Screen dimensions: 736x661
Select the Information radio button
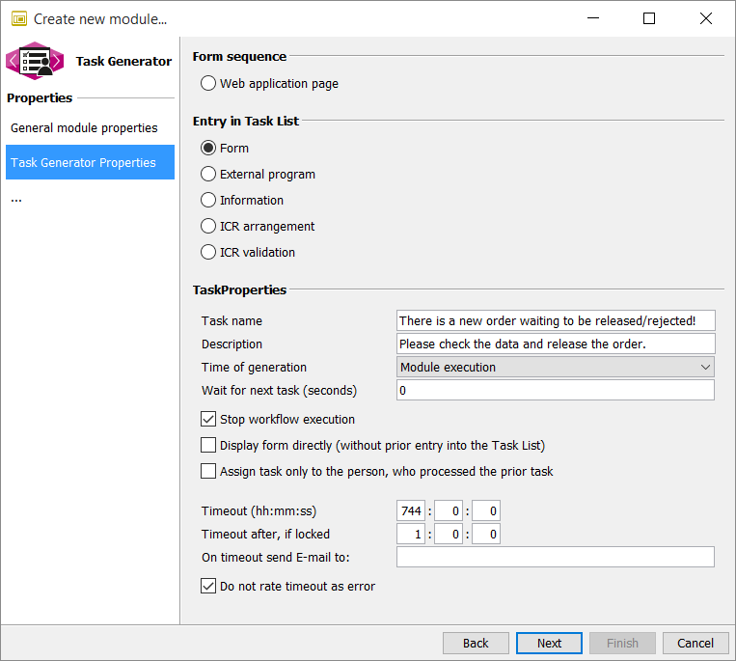208,201
